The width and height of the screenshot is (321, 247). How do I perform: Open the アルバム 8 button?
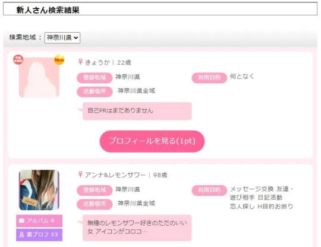pyautogui.click(x=39, y=221)
